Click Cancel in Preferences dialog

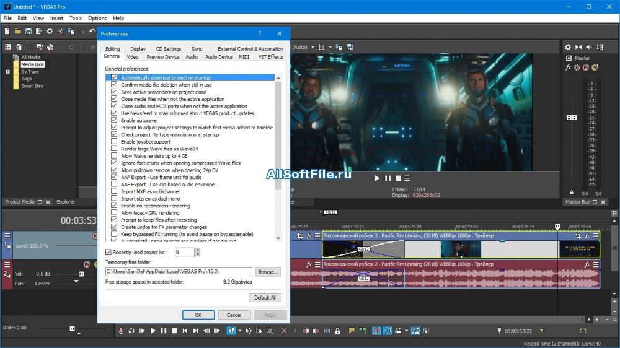[x=234, y=315]
